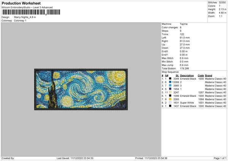Pick the blue swatch for stop 2
The height and width of the screenshot is (161, 228).
[x=170, y=82]
